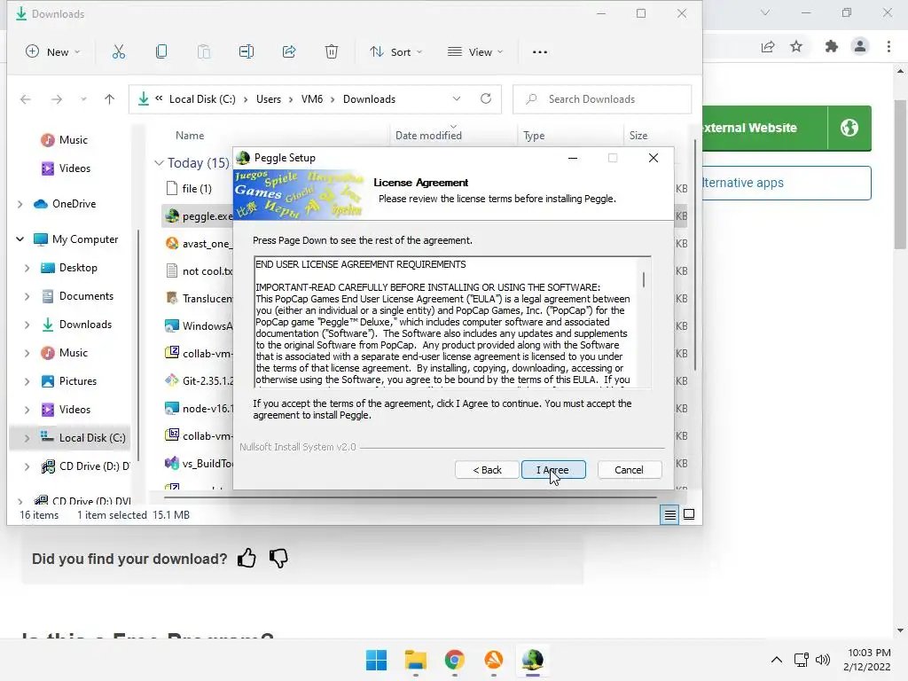Open Avast icon on taskbar
This screenshot has height=681, width=908.
pos(493,660)
